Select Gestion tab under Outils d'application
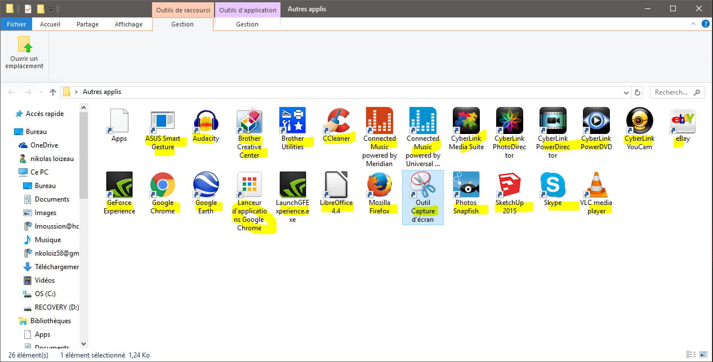 247,24
